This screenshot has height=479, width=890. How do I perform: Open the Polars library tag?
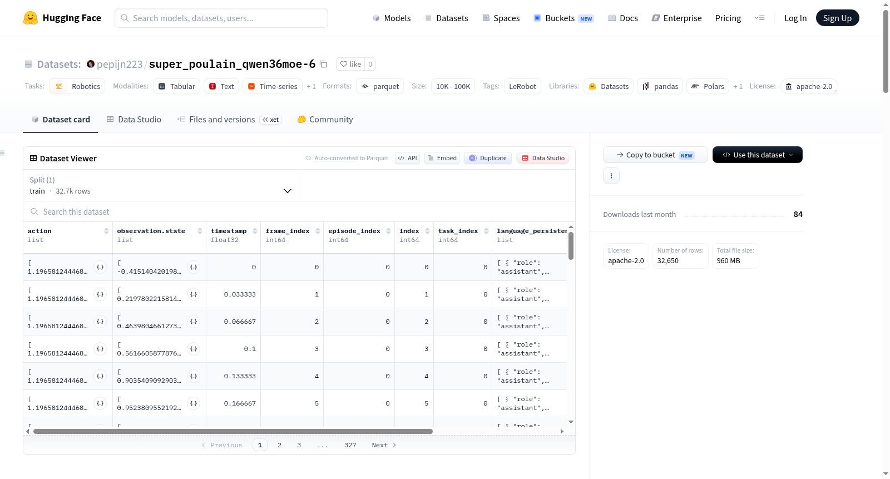tap(708, 86)
